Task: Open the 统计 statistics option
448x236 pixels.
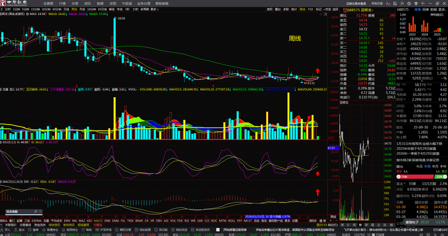Action: point(294,9)
